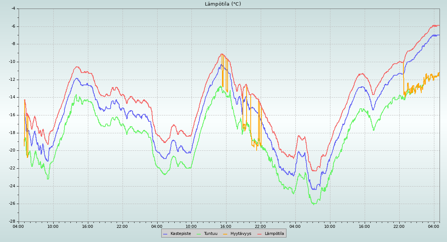Click the first 10:00 time axis label
The height and width of the screenshot is (242, 447).
(x=53, y=226)
